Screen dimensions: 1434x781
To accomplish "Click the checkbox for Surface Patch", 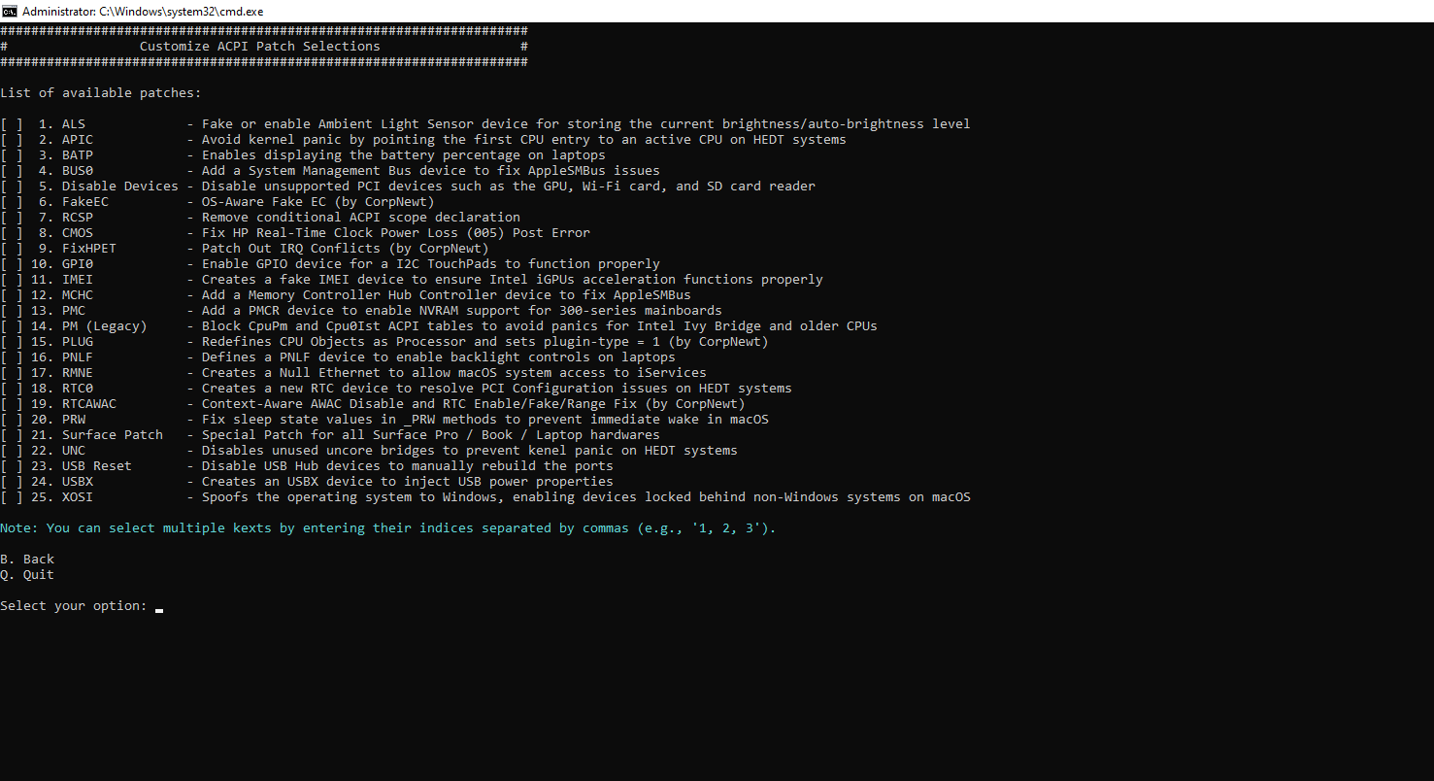I will (12, 435).
